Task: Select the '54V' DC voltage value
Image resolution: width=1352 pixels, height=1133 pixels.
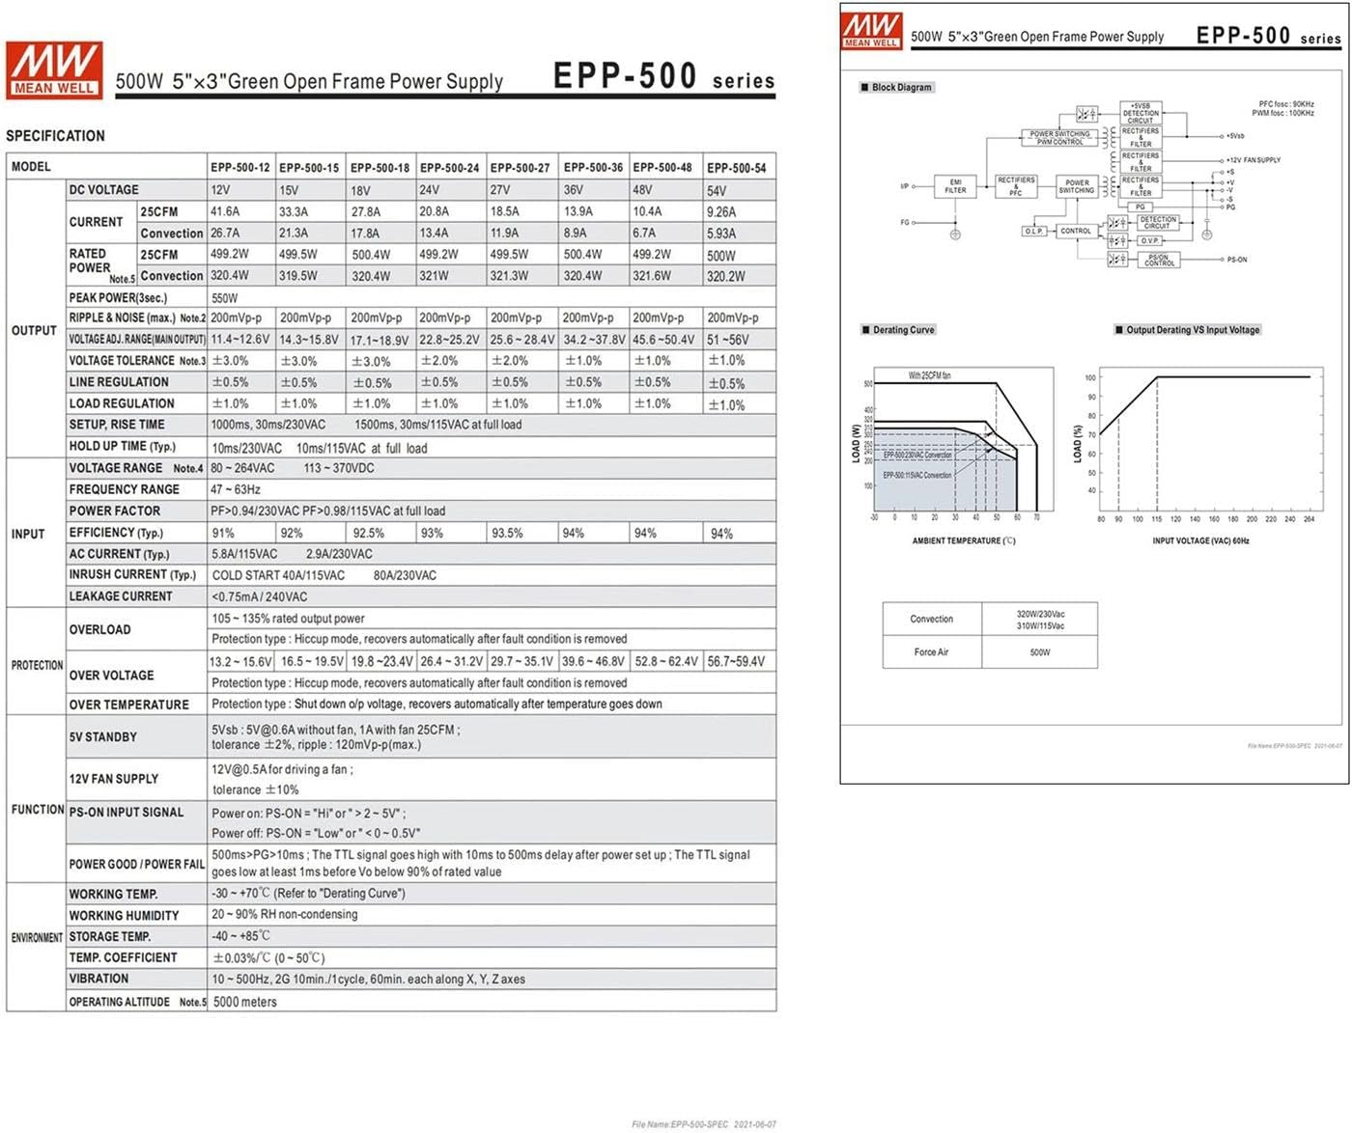Action: pyautogui.click(x=717, y=191)
